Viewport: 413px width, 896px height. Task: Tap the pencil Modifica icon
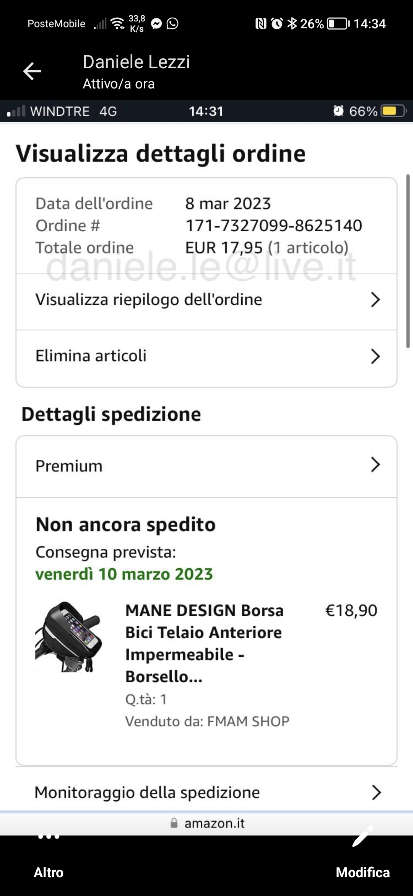click(362, 837)
